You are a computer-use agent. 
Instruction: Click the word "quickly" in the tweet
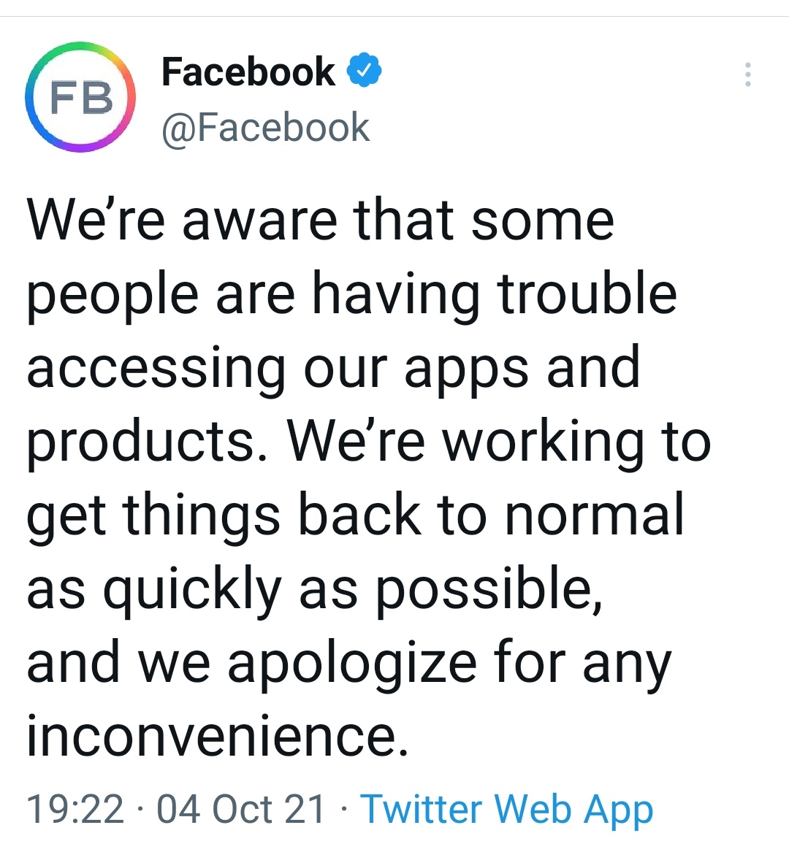tap(192, 590)
